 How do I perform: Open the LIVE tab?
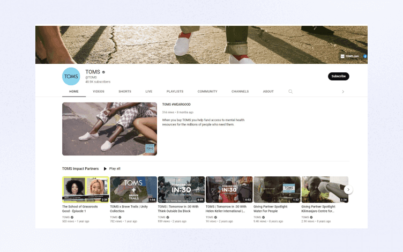click(149, 92)
